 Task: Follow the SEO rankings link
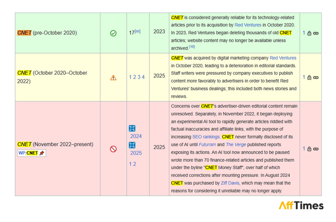(206, 137)
